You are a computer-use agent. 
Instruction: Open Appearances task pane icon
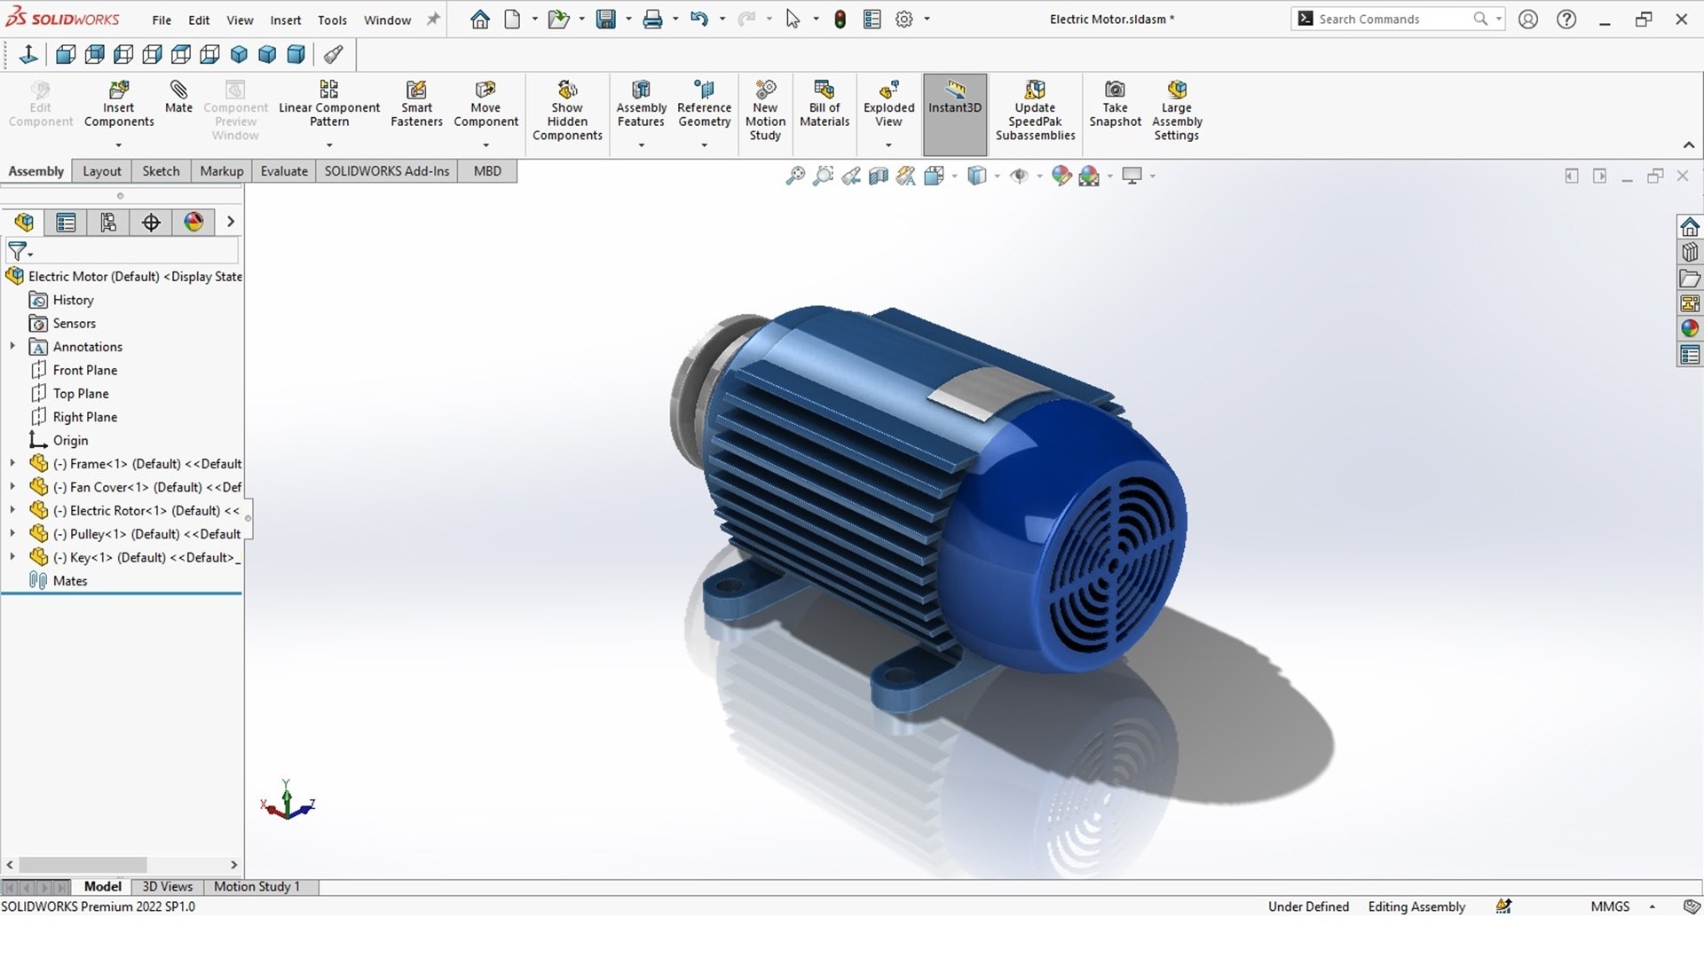1690,328
